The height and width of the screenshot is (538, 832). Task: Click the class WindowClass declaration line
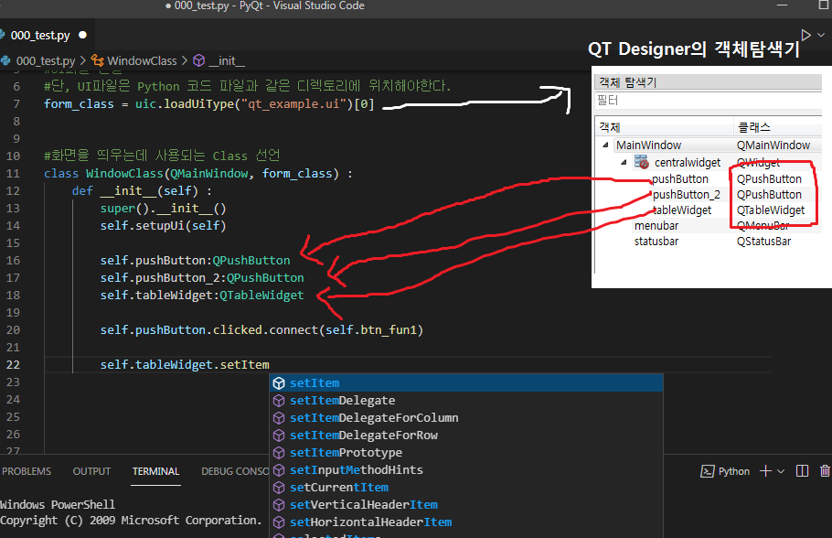coord(197,174)
